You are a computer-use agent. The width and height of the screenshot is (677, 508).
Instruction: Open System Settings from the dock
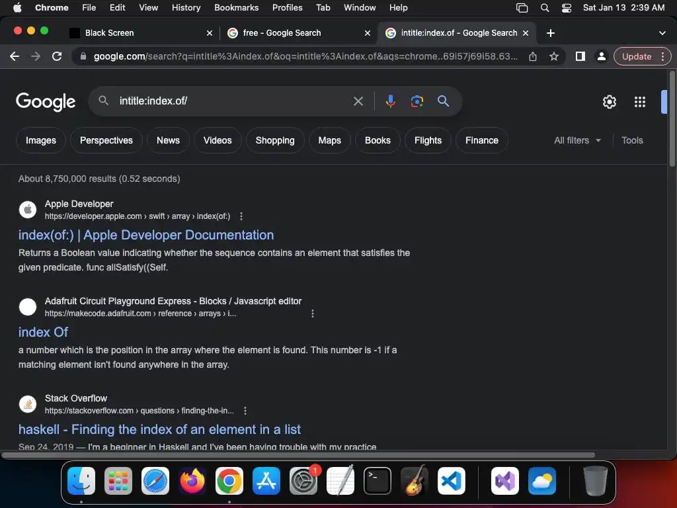[x=303, y=481]
